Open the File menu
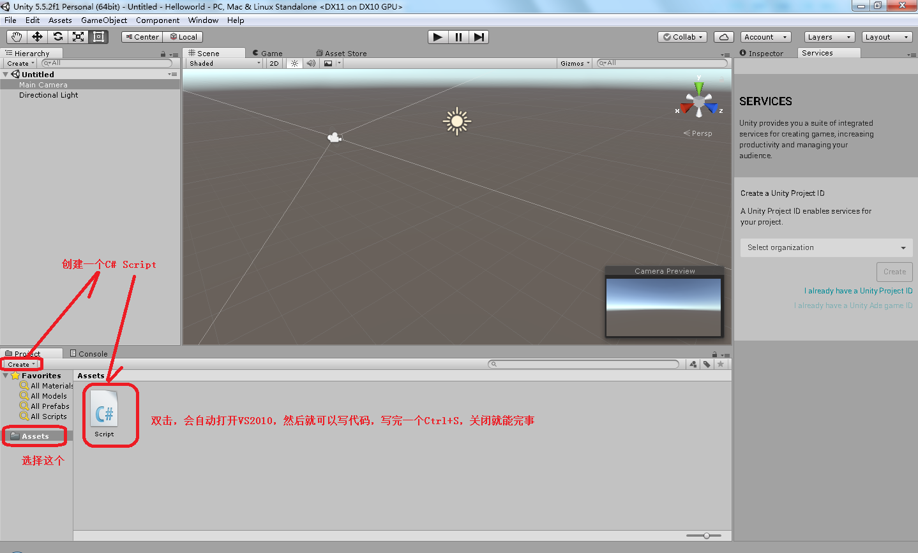918x553 pixels. pos(11,20)
